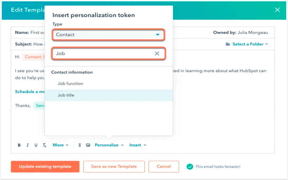Close the Edit Template dialog
This screenshot has width=288, height=180.
[277, 10]
